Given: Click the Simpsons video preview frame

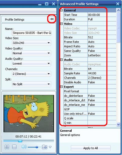Looking at the screenshot, I should pos(29,113).
